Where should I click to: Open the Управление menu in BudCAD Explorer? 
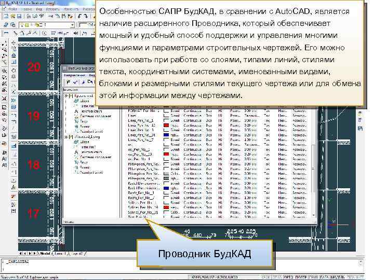coord(74,75)
